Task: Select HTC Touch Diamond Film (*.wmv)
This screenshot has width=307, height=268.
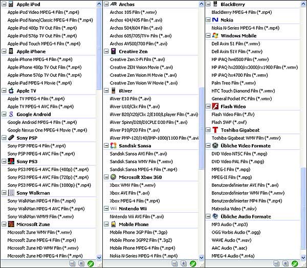Action: click(243, 91)
